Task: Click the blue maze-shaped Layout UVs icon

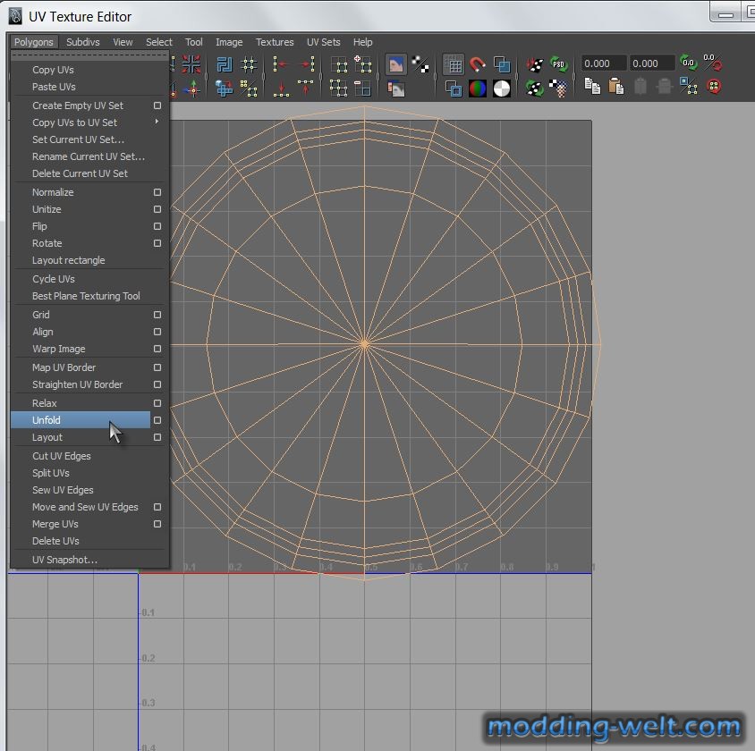Action: coord(225,64)
